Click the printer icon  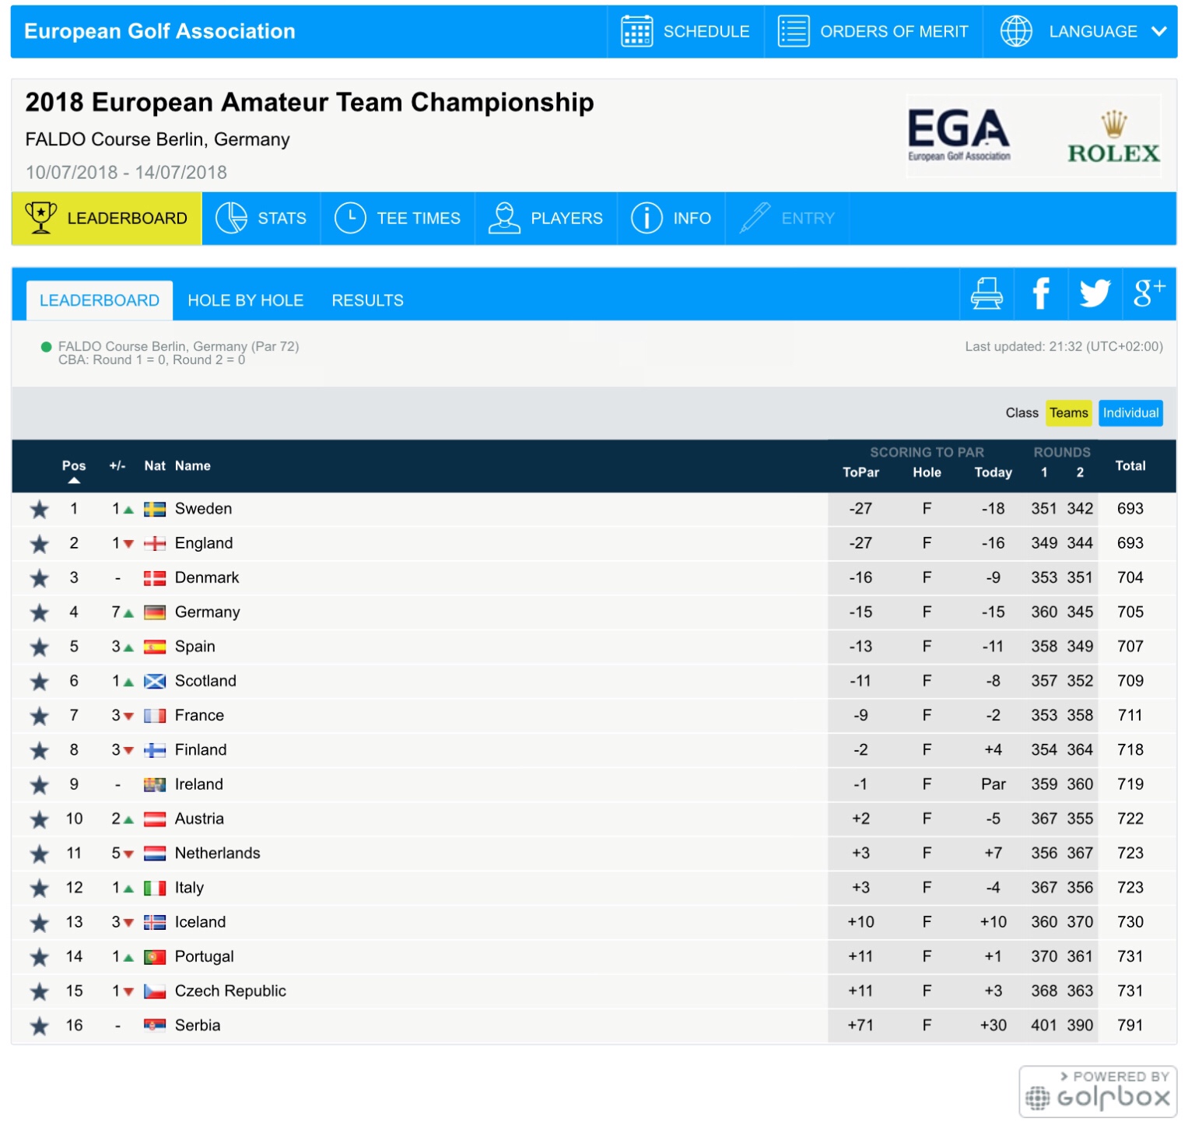tap(986, 294)
